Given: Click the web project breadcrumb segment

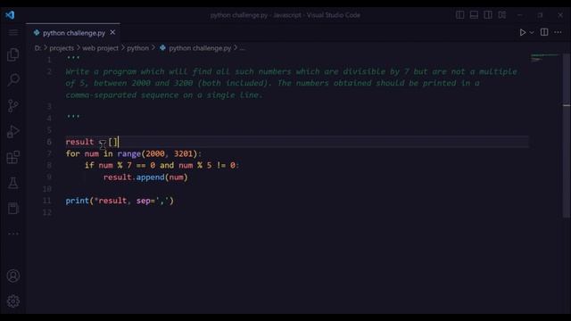Looking at the screenshot, I should click(x=100, y=48).
